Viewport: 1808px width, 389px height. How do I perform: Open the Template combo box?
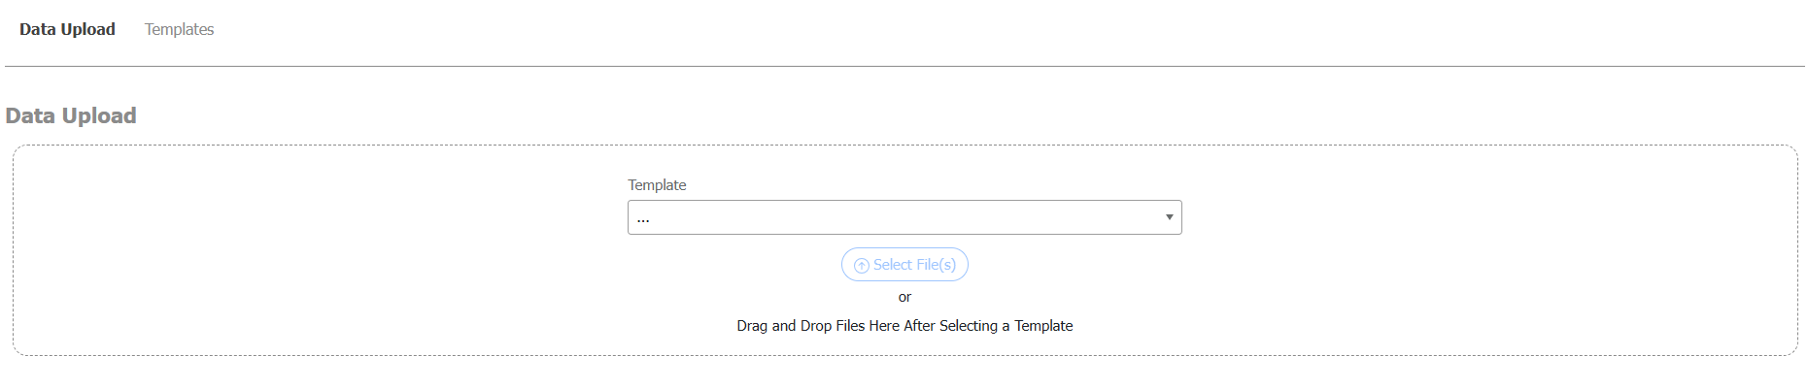point(904,217)
